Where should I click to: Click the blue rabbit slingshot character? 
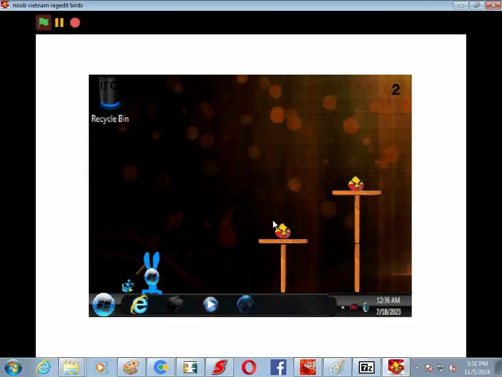pos(151,273)
